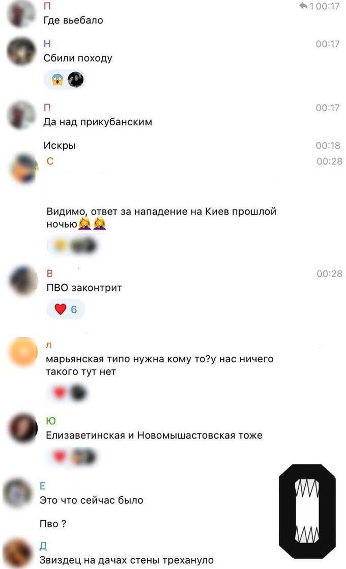The width and height of the screenshot is (346, 569).
Task: Select message ПВО законтрит
Action: (x=84, y=288)
